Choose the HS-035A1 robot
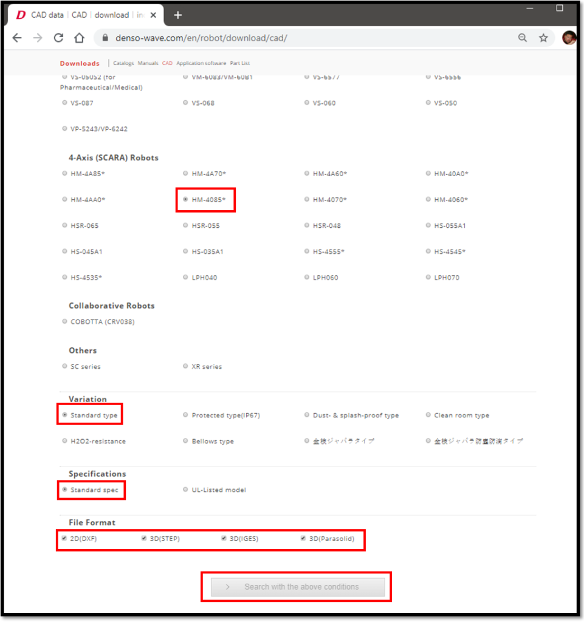The image size is (584, 622). click(185, 251)
